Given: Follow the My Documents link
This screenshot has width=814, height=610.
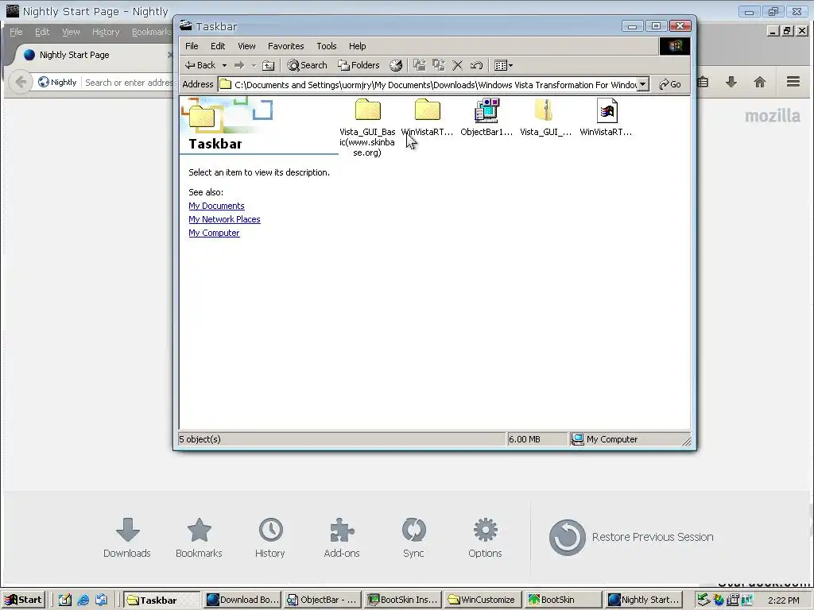Looking at the screenshot, I should tap(216, 206).
